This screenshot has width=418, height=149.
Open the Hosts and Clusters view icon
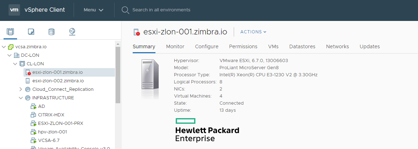10,32
